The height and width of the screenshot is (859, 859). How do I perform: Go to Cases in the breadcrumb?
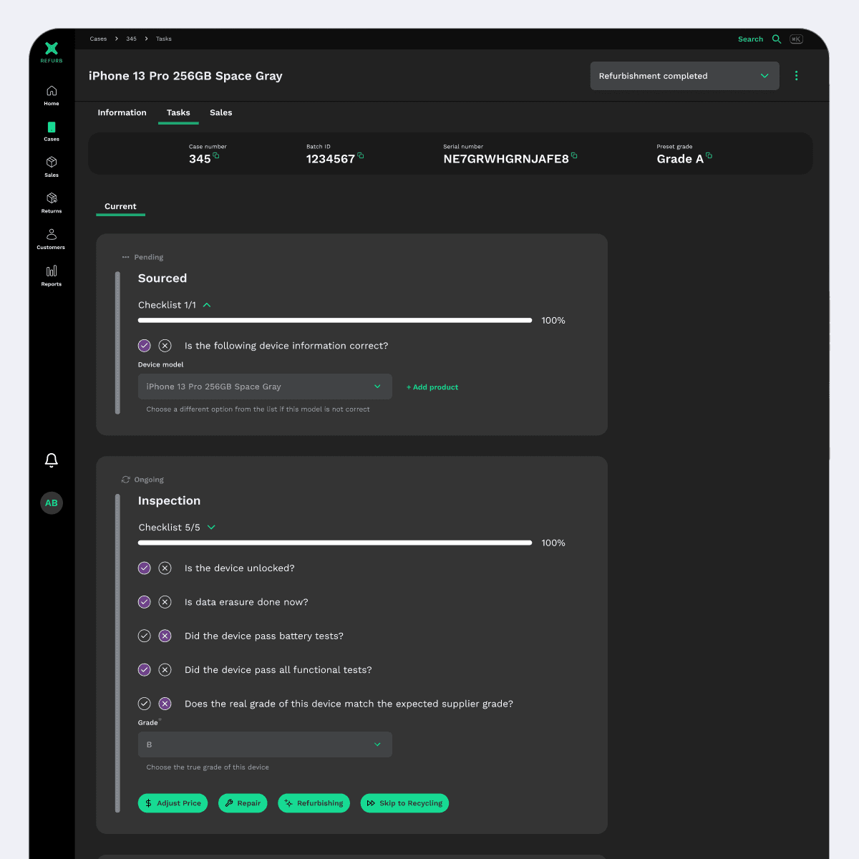tap(98, 39)
